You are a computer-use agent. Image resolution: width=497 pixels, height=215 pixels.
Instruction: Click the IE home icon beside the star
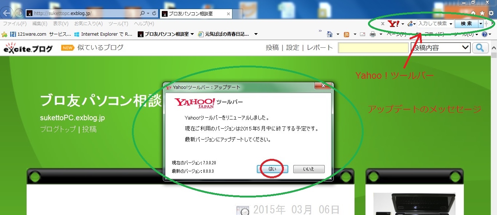[x=473, y=13]
